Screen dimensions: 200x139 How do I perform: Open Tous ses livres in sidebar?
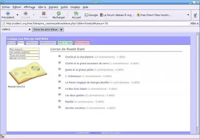coord(24,55)
